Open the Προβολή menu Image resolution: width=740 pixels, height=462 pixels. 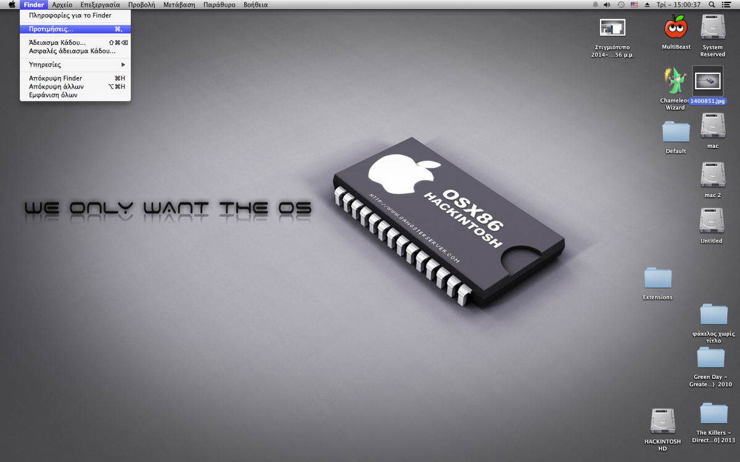point(141,4)
